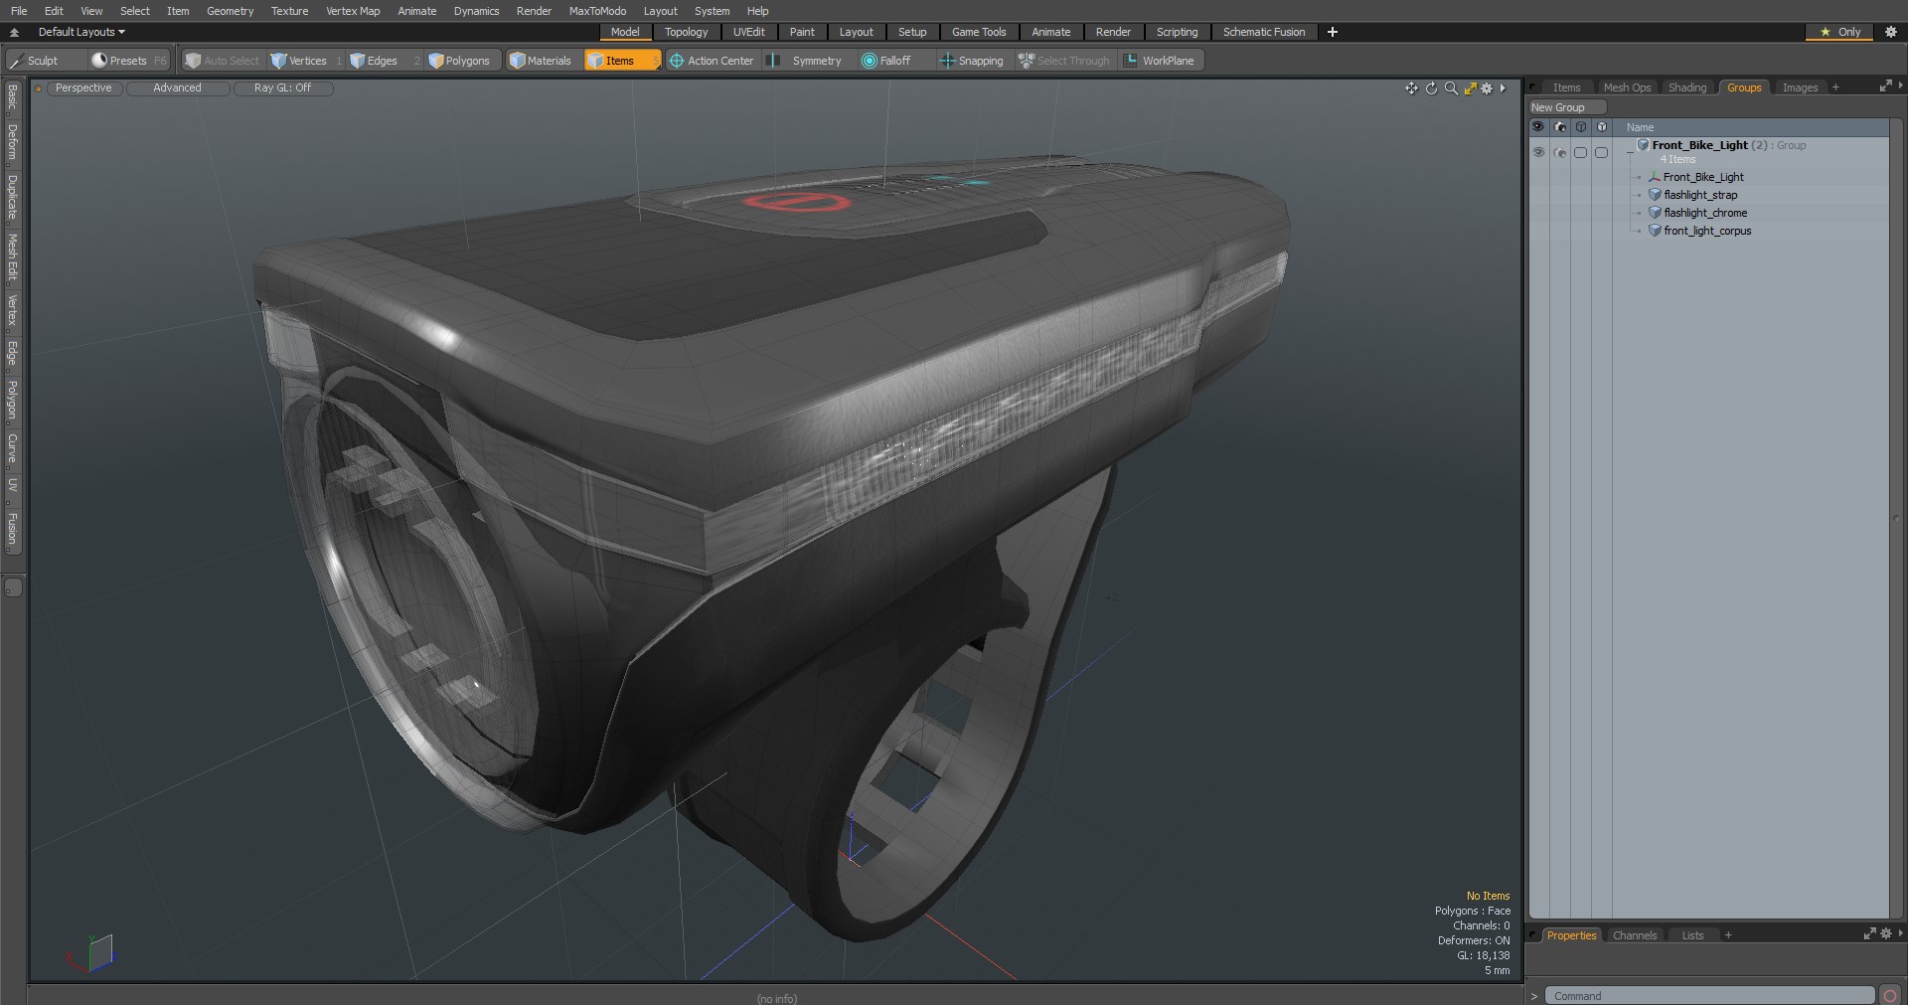Click the viewport rotate icon
1908x1005 pixels.
pos(1431,88)
